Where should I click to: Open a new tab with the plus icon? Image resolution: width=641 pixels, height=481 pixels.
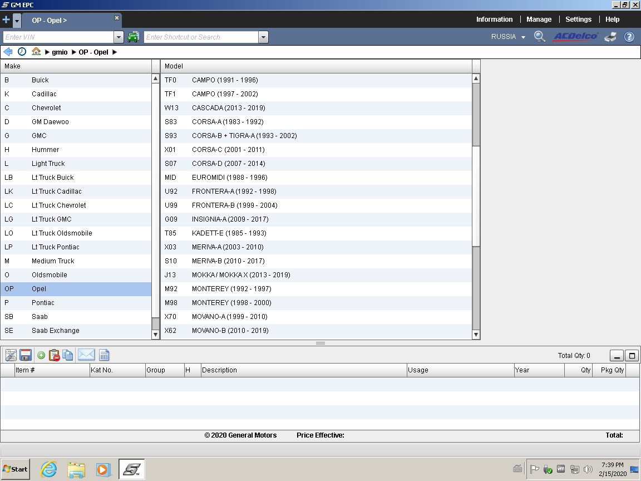(6, 19)
